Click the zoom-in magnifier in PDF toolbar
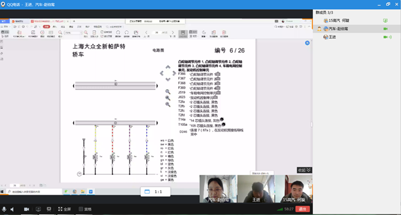This screenshot has width=401, height=215. 86,33
